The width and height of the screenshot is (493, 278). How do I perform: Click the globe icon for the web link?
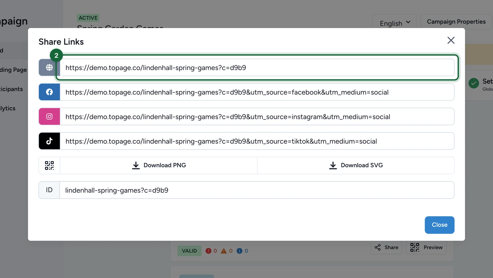click(x=49, y=68)
